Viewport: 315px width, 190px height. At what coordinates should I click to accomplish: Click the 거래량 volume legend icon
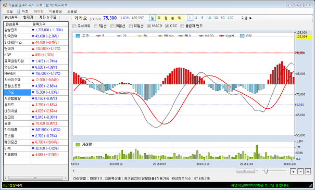78,144
